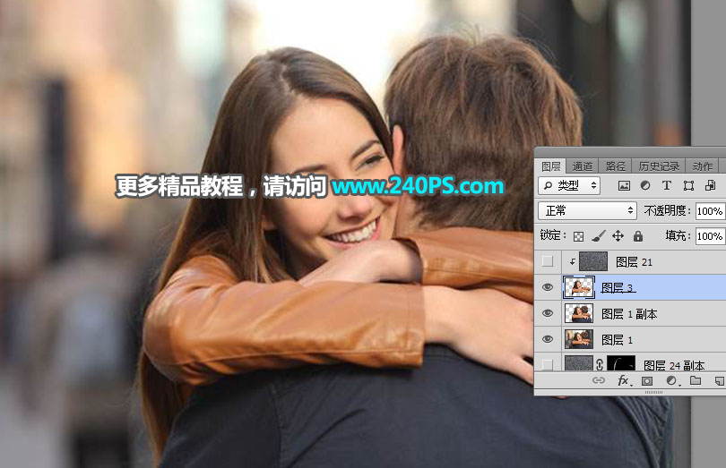This screenshot has height=468, width=726.
Task: Filter for adjustment layers icon
Action: click(645, 186)
